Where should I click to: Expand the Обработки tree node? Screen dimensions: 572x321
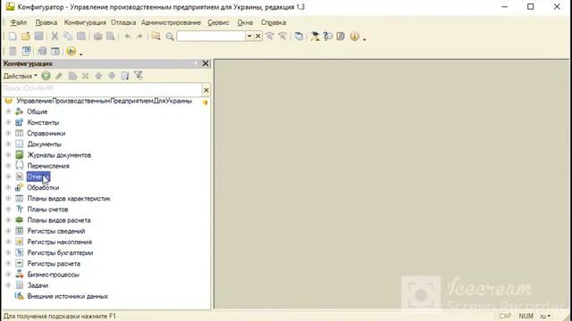tap(8, 187)
